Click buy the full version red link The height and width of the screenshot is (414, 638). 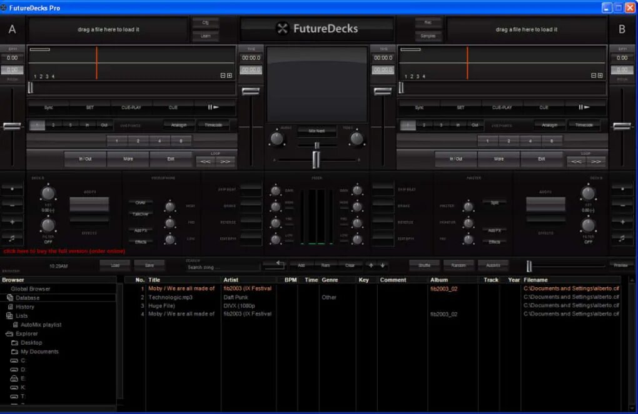click(64, 251)
